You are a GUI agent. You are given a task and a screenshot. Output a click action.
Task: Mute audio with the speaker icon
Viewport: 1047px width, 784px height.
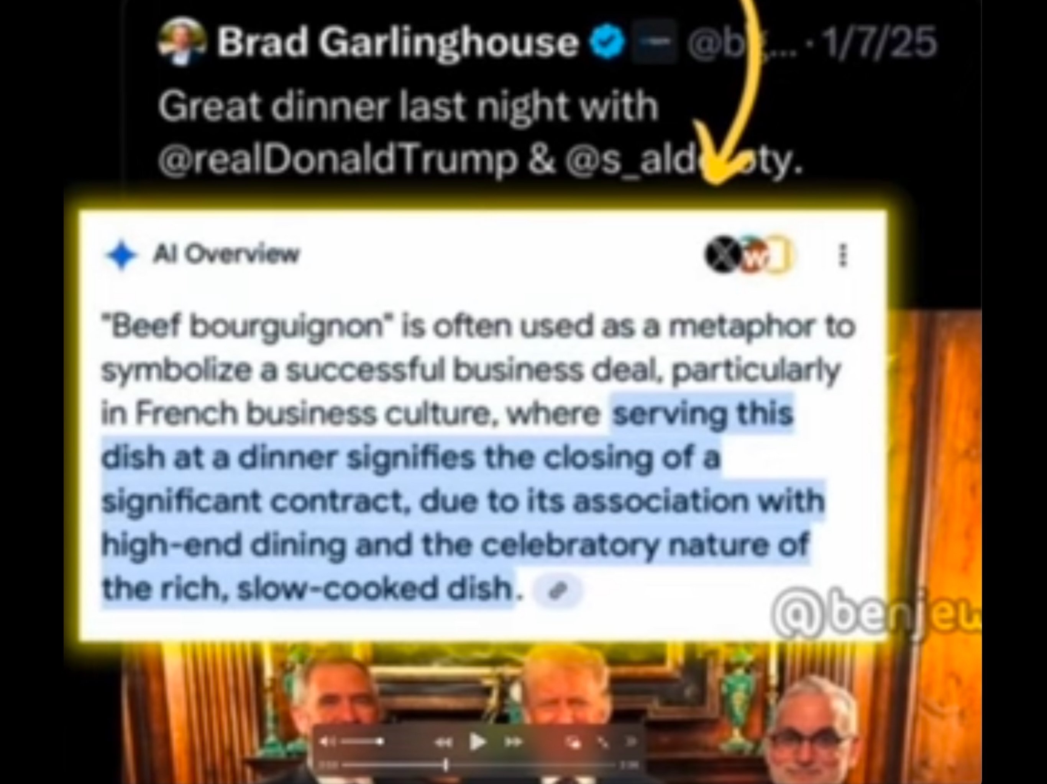[327, 742]
